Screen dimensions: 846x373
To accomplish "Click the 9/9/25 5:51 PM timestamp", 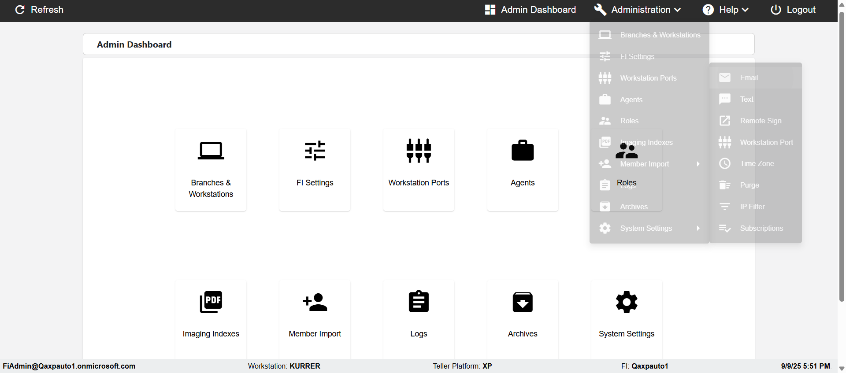I will (805, 366).
